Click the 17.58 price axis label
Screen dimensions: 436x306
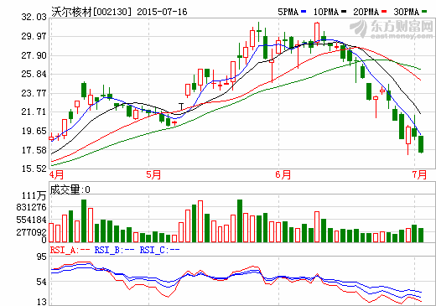pyautogui.click(x=34, y=150)
